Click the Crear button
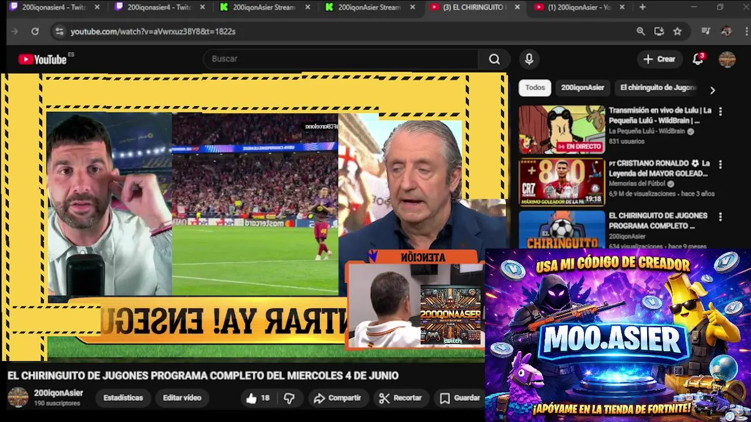Viewport: 751px width, 422px height. coord(659,59)
